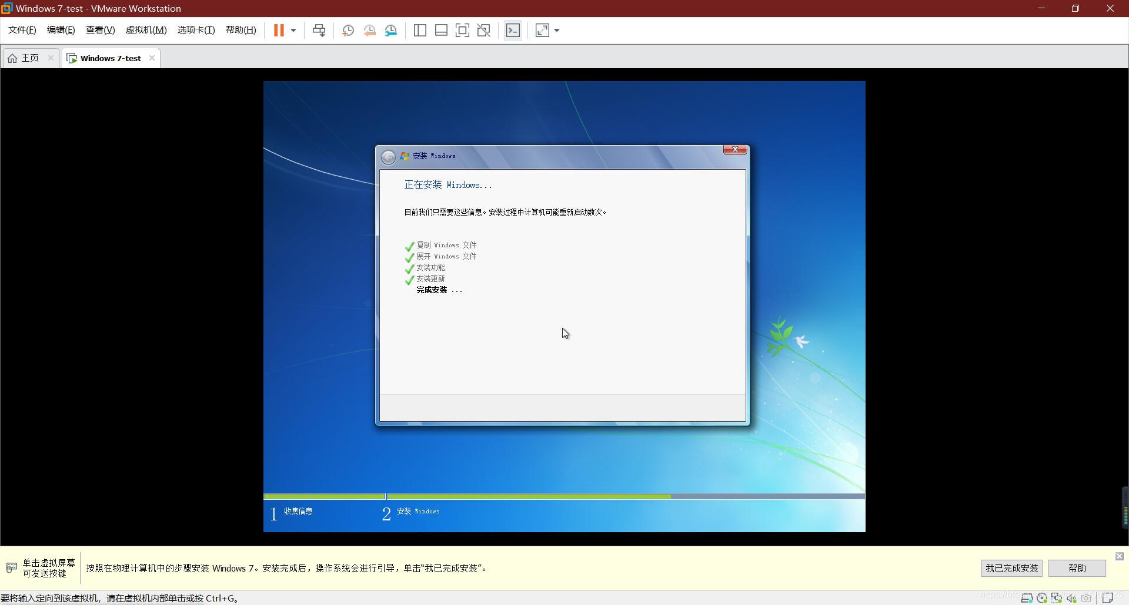Viewport: 1129px width, 605px height.
Task: Click the 我已完成安装 button
Action: coord(1011,568)
